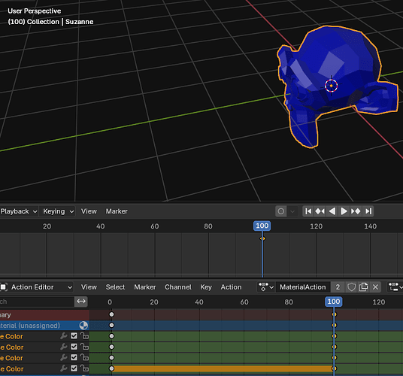Jump to the next keyframe

[x=356, y=211]
